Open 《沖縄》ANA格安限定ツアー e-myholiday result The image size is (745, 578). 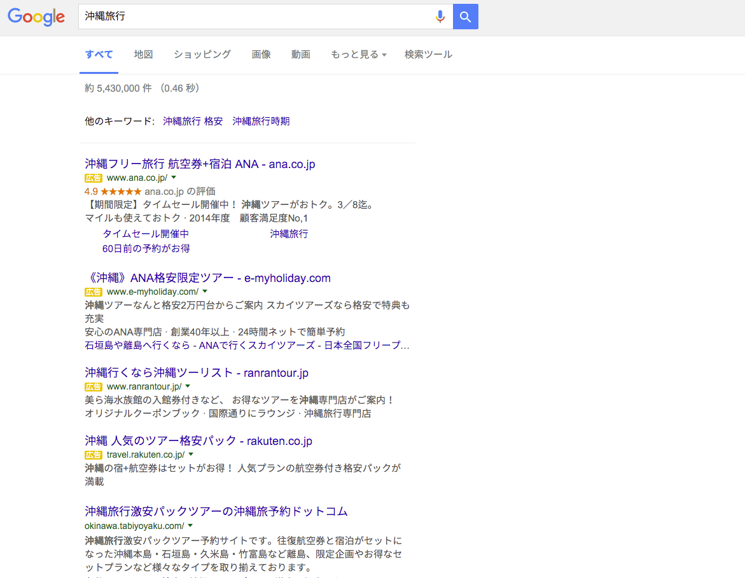pos(207,278)
